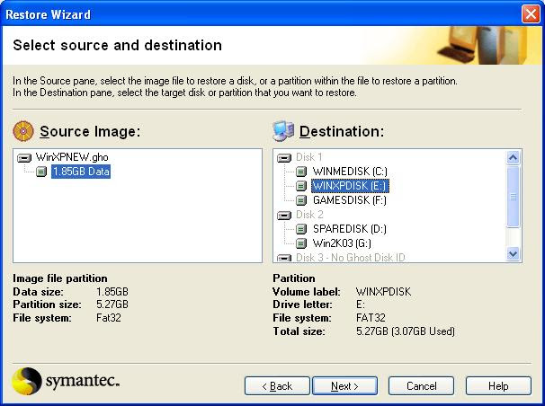Select the Disk 1 label
The height and width of the screenshot is (406, 545).
(309, 157)
